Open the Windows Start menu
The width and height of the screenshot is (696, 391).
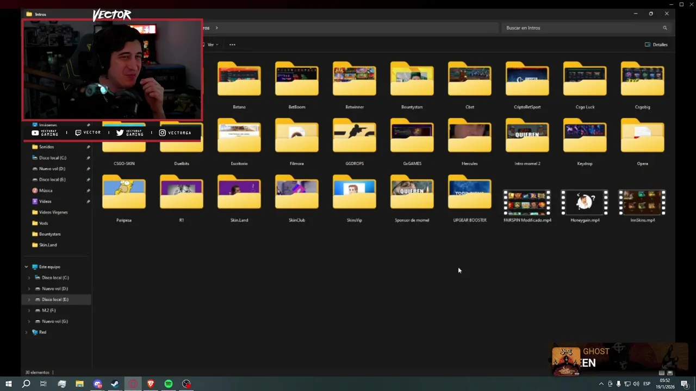(8, 384)
